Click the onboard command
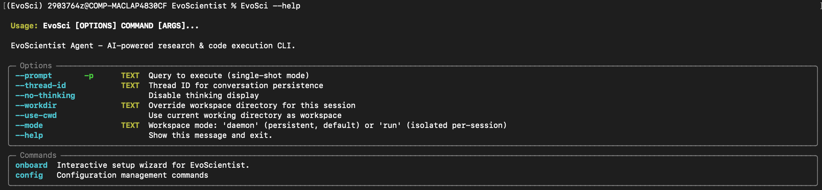Image resolution: width=822 pixels, height=190 pixels. 31,165
